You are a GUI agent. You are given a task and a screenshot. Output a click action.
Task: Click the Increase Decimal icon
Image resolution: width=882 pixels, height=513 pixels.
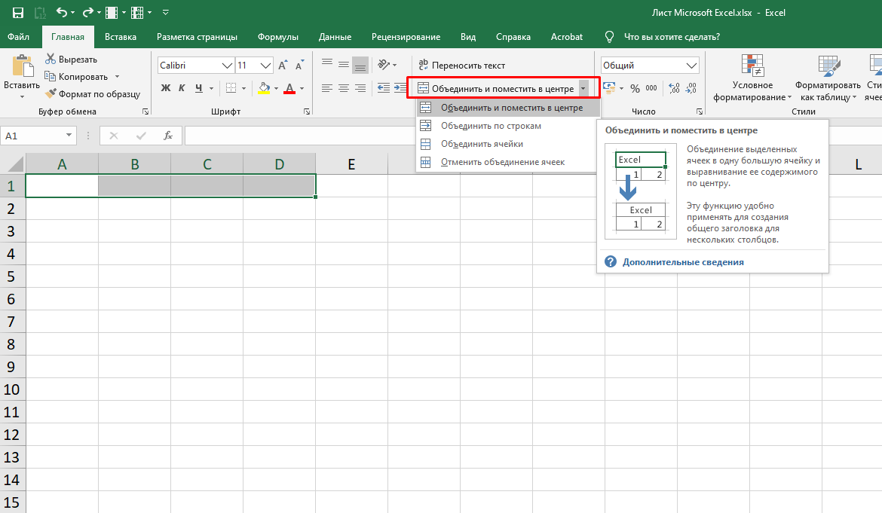tap(675, 88)
